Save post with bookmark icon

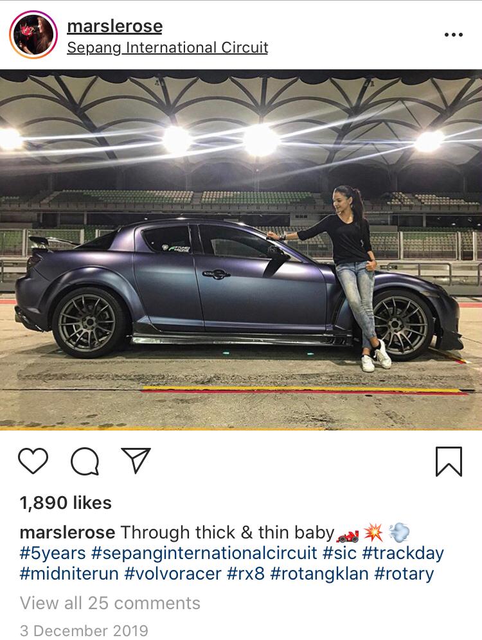pyautogui.click(x=449, y=461)
